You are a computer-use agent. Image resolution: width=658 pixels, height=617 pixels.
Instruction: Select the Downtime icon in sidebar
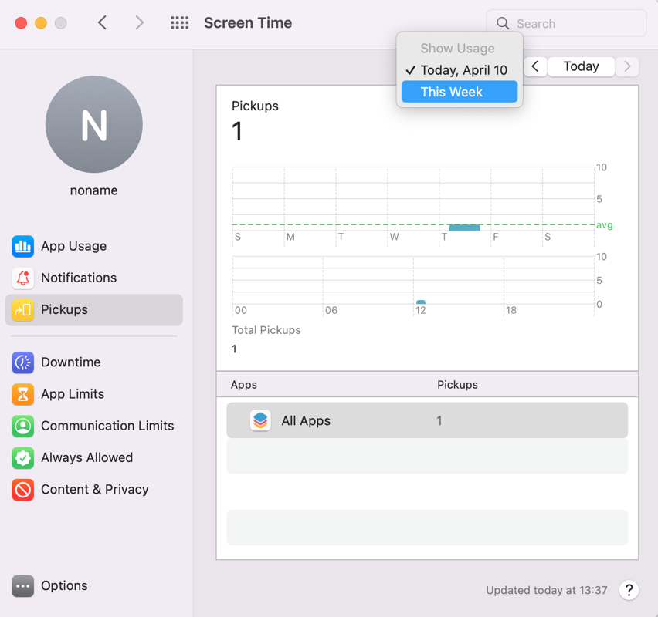pos(23,362)
